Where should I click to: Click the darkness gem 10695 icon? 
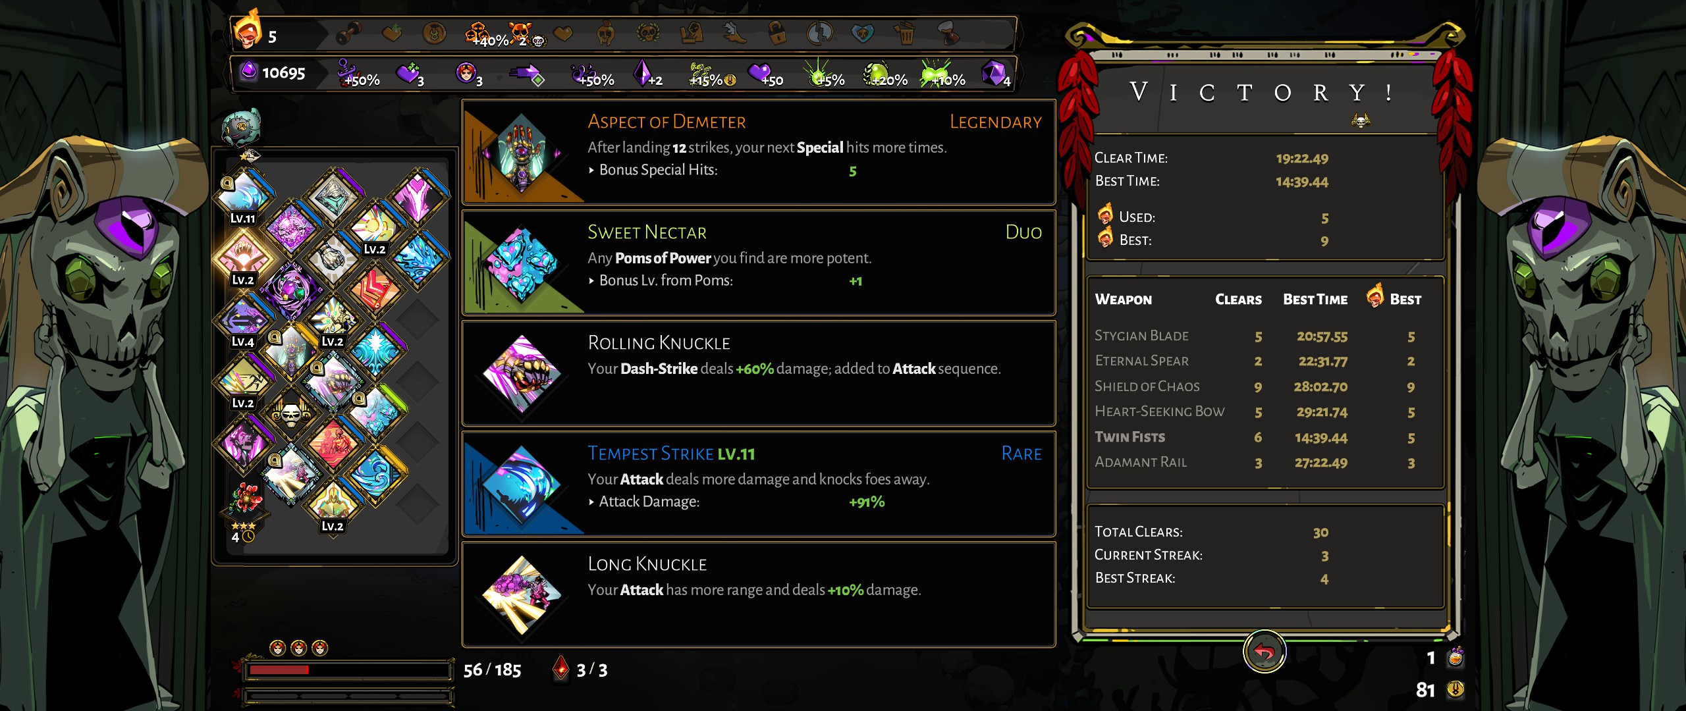click(248, 71)
